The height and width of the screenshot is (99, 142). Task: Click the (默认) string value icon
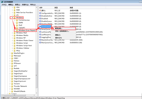pos(40,11)
